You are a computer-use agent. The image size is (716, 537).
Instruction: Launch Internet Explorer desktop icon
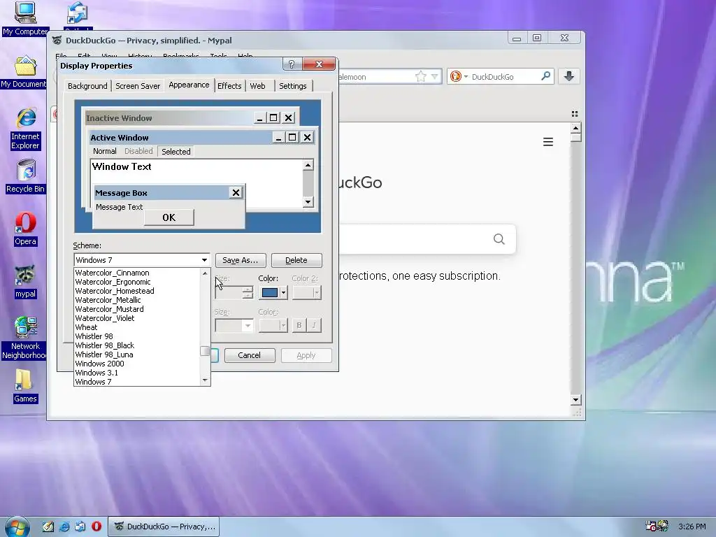pos(25,129)
